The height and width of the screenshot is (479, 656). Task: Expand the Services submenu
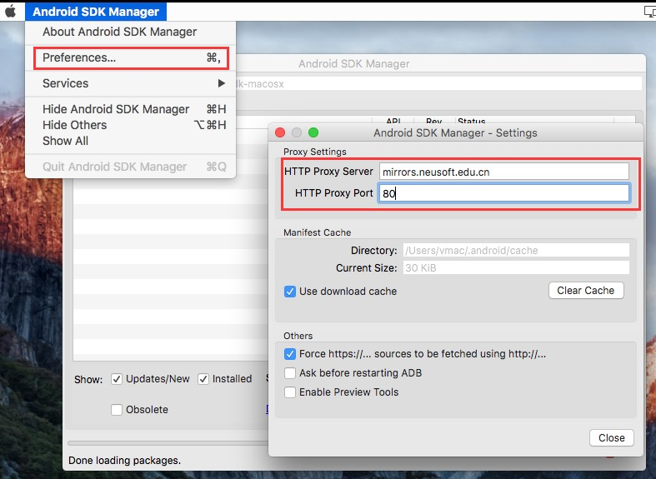(x=131, y=83)
